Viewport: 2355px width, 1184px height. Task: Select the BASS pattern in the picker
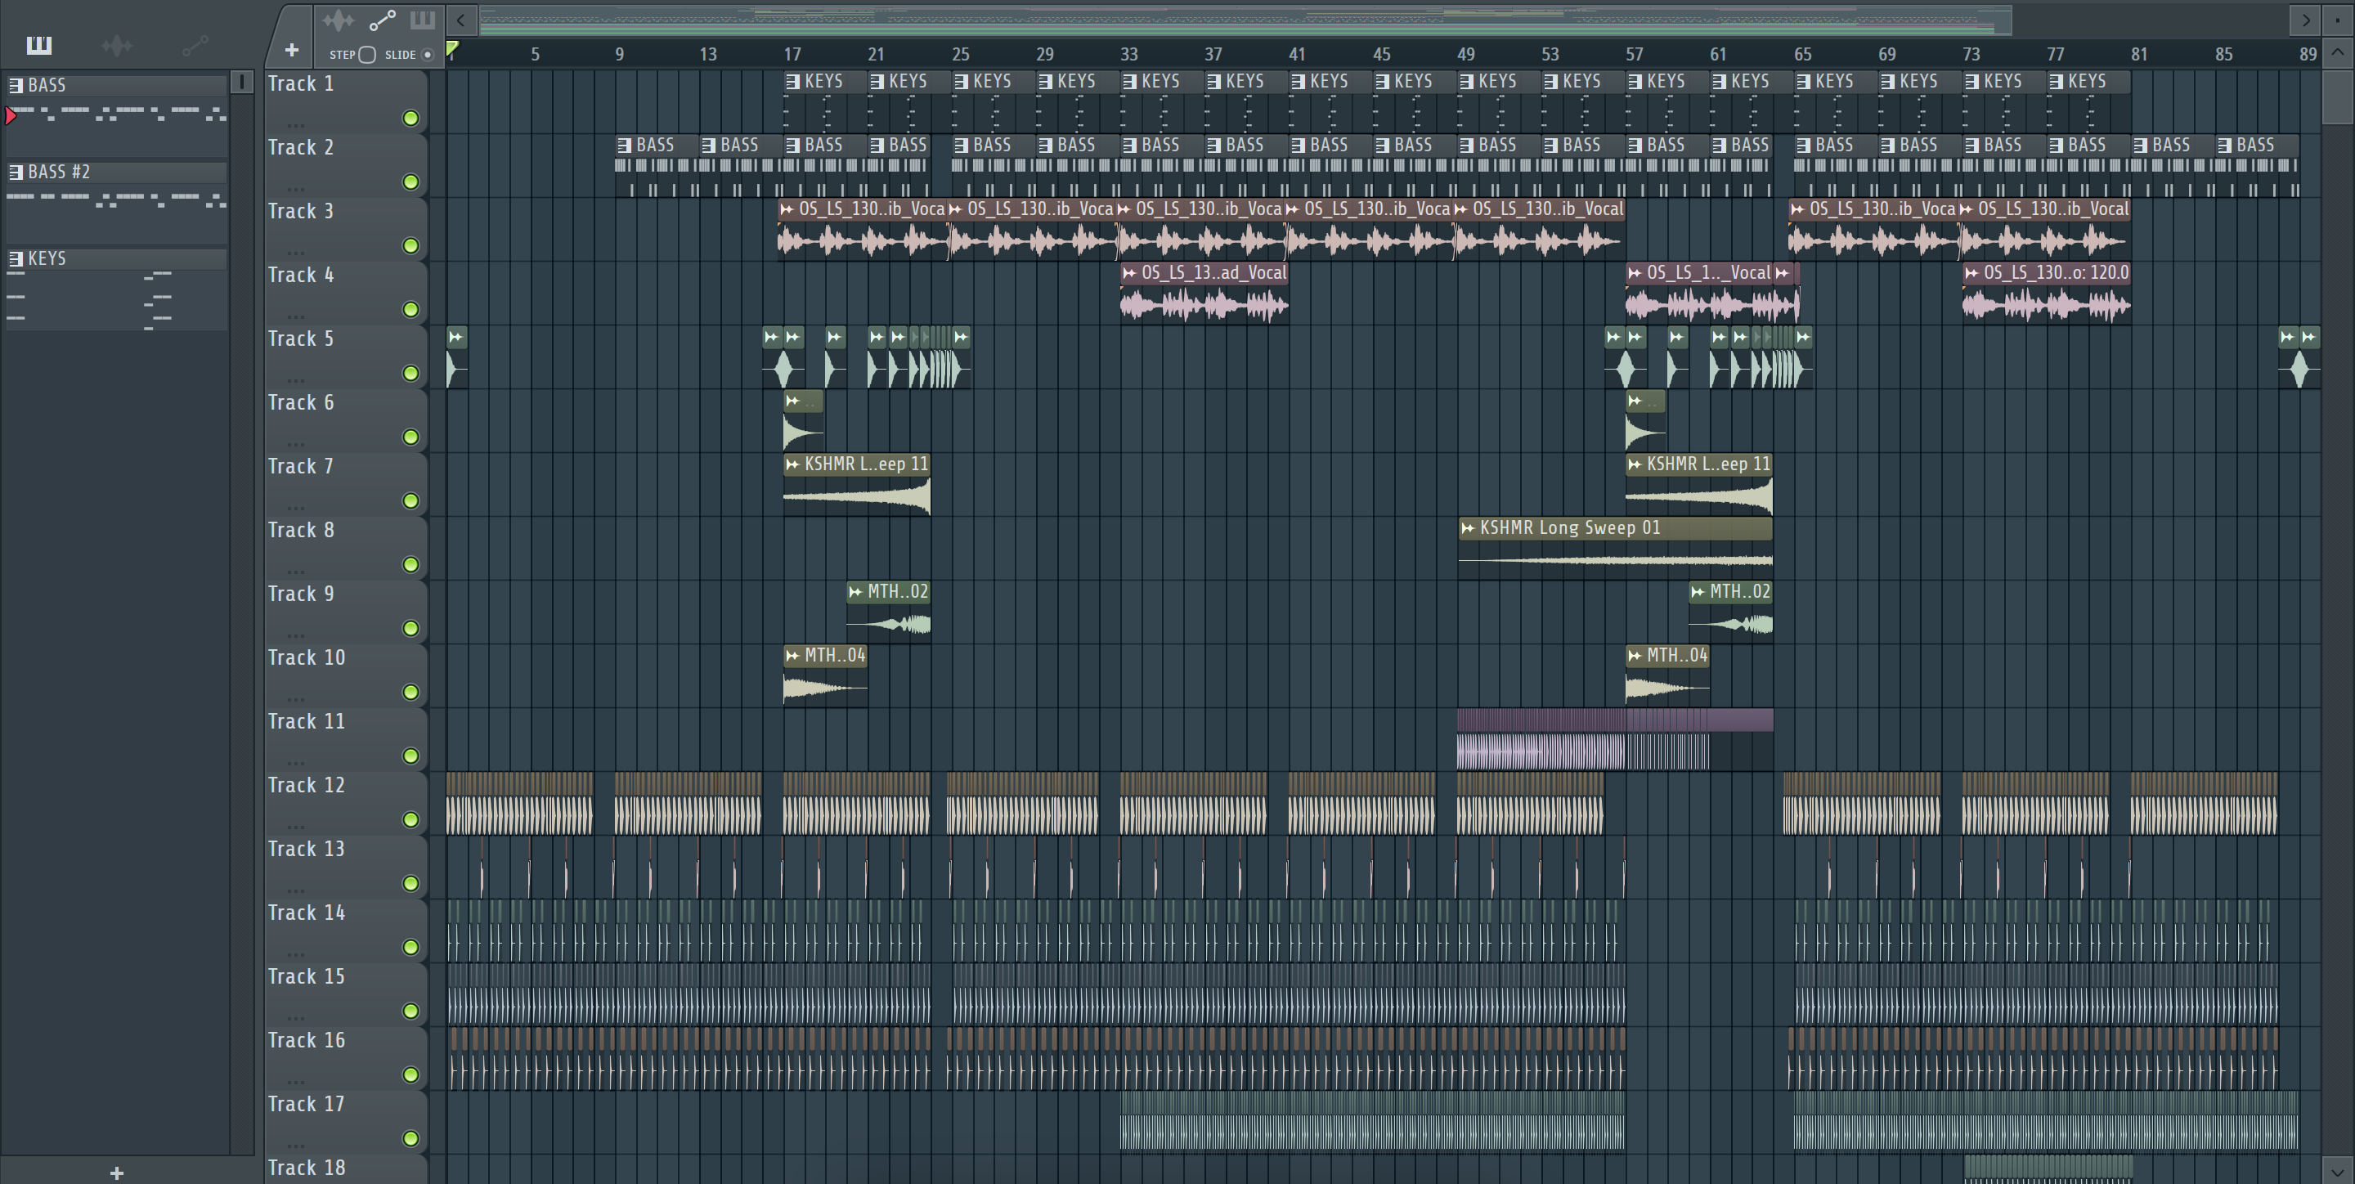click(116, 85)
